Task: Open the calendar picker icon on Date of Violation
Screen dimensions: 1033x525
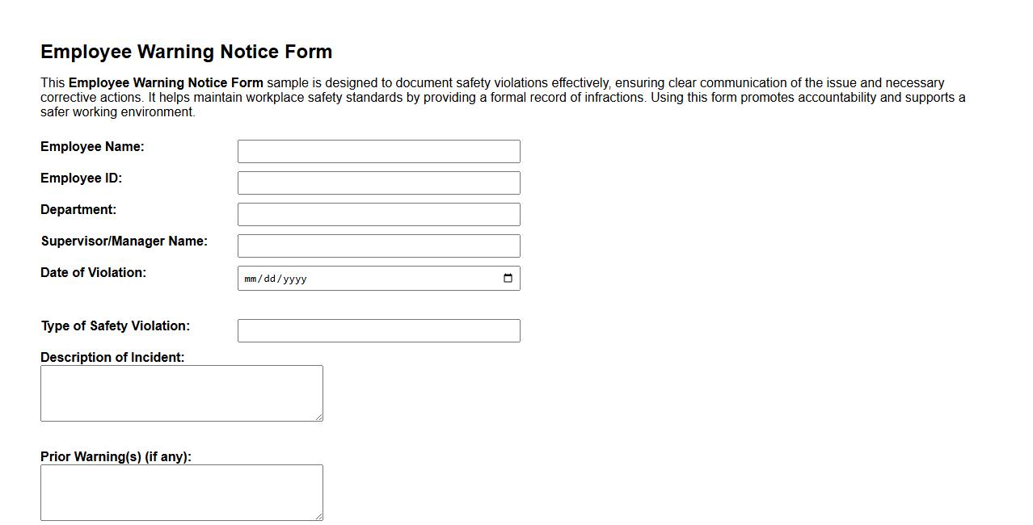Action: [x=508, y=278]
